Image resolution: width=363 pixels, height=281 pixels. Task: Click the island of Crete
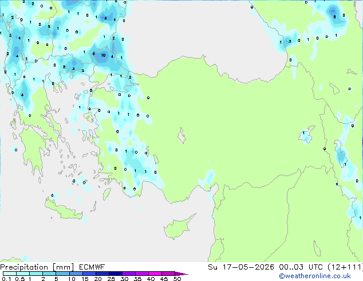[64, 210]
